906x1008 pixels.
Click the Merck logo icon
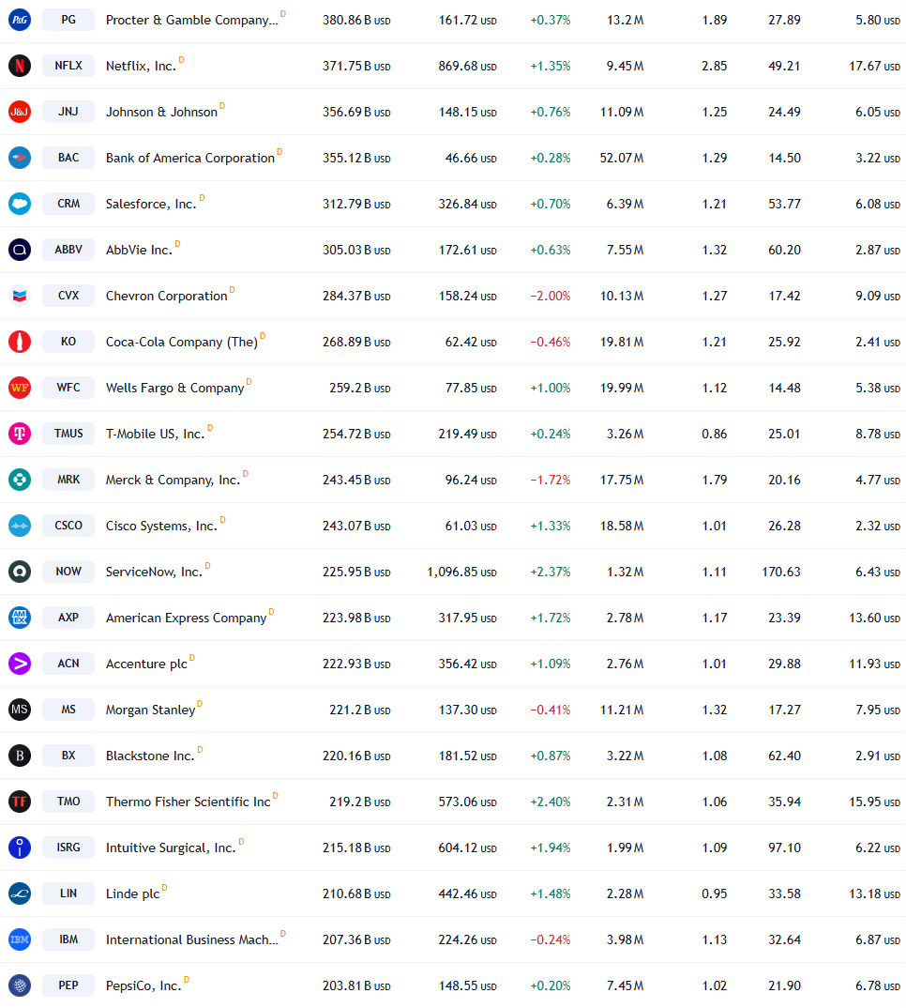pyautogui.click(x=20, y=480)
